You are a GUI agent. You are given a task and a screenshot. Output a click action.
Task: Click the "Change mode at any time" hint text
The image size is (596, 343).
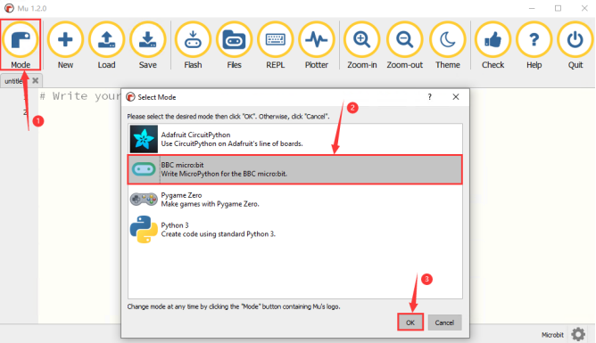pos(234,306)
